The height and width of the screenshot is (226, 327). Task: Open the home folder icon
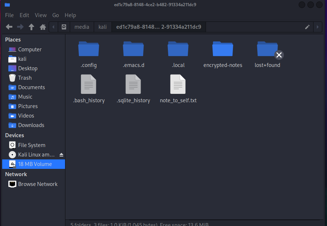click(x=43, y=27)
